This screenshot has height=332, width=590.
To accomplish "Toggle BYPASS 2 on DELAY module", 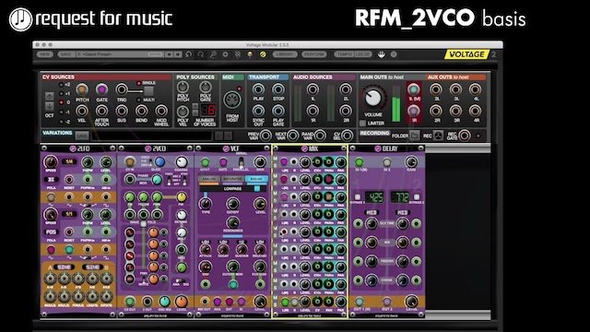I will coord(417,197).
